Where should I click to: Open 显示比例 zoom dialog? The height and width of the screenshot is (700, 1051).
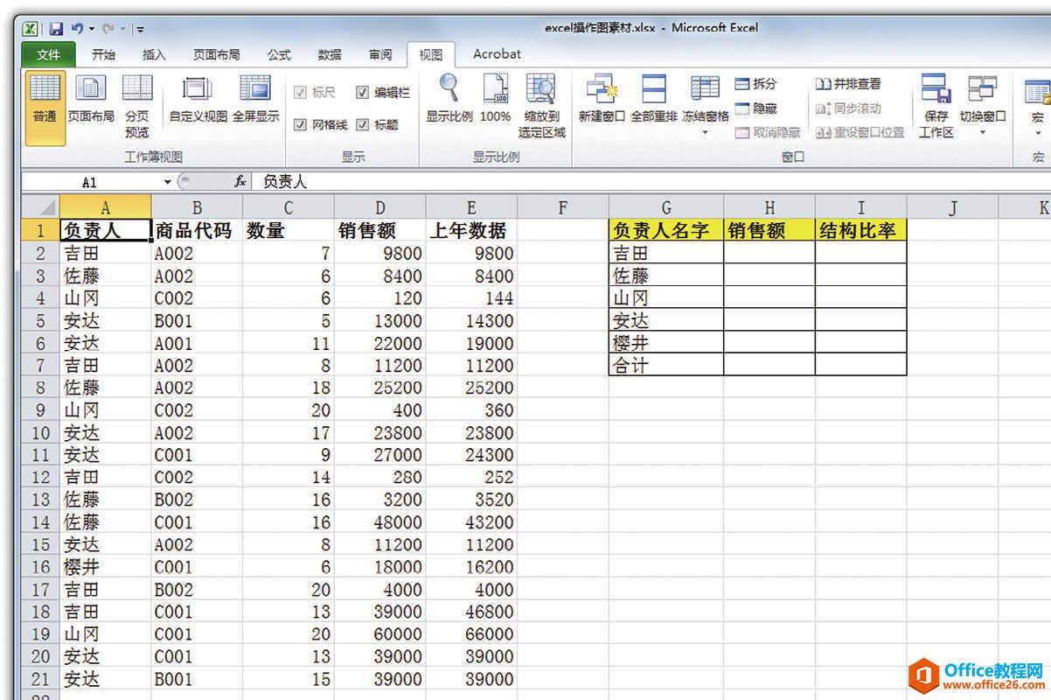coord(449,99)
